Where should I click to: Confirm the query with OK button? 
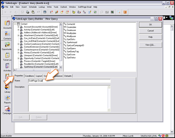click(150, 25)
